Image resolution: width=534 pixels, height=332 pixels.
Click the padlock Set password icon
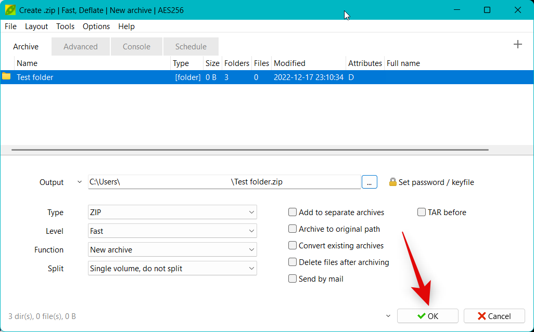pos(393,182)
